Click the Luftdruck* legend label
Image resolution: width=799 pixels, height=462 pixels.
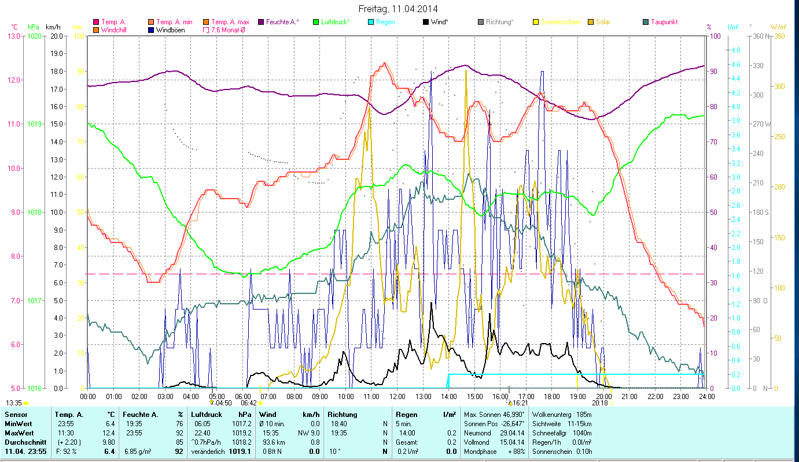click(335, 22)
